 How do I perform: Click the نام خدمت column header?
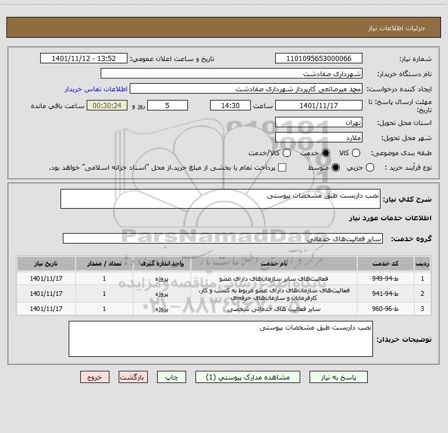click(273, 263)
